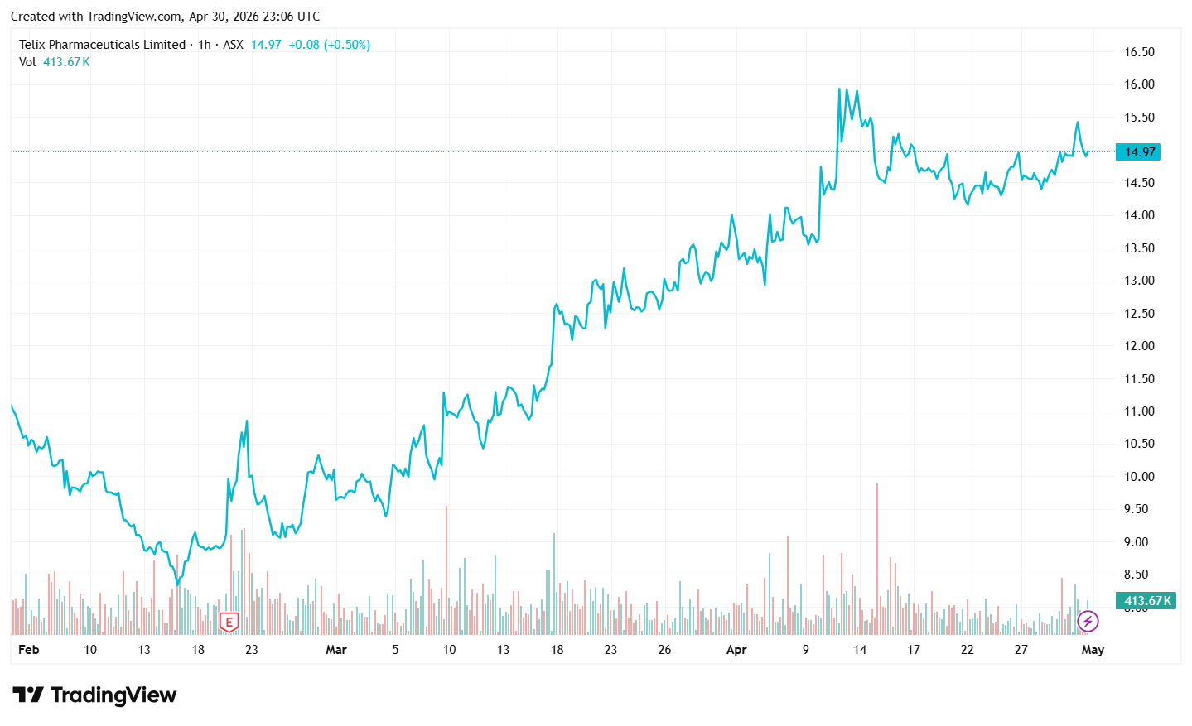Click the Mar label on the time axis
The width and height of the screenshot is (1192, 726).
(x=336, y=650)
